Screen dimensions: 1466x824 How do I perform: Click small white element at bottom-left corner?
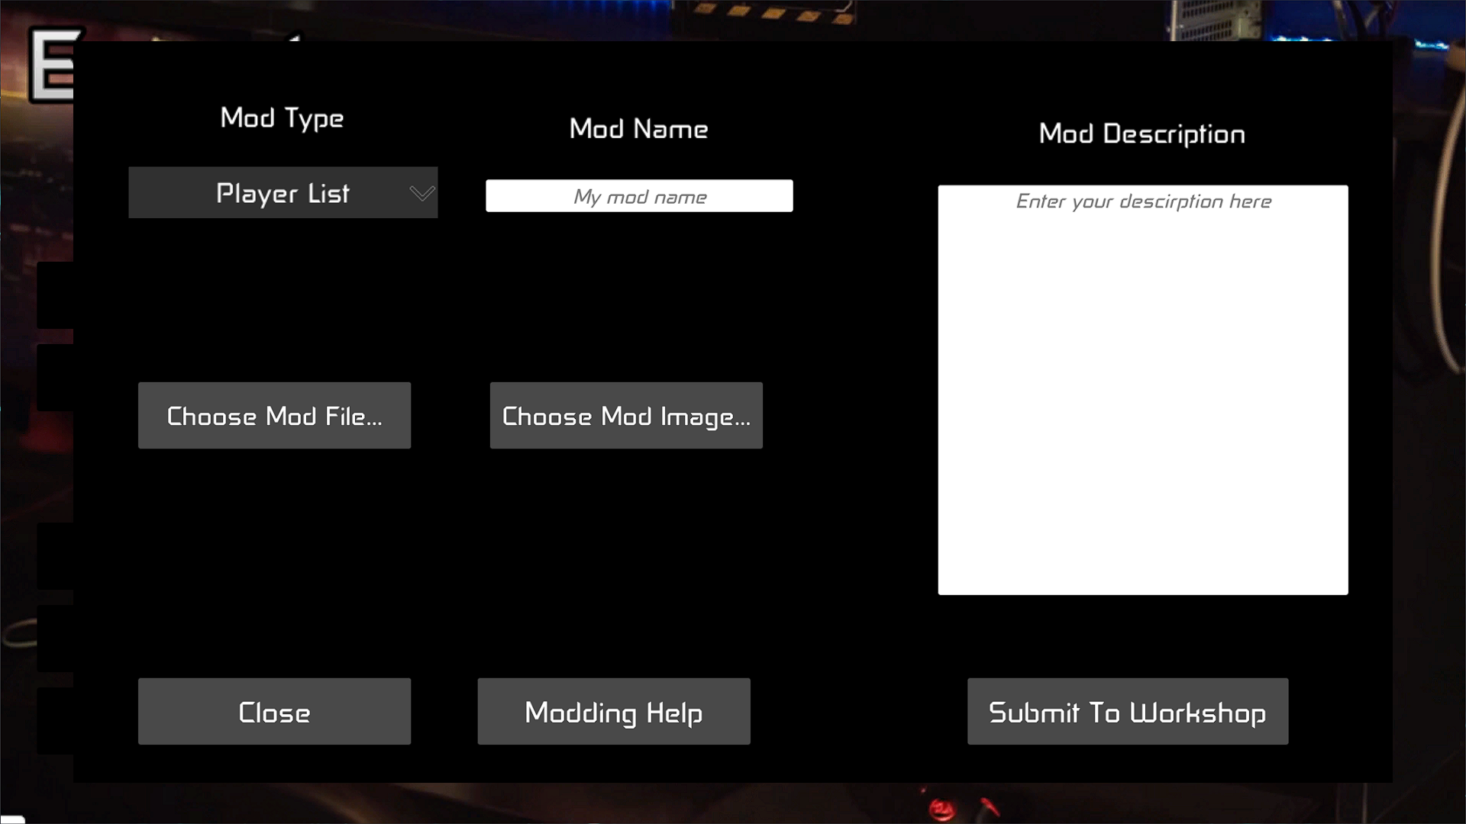coord(13,819)
